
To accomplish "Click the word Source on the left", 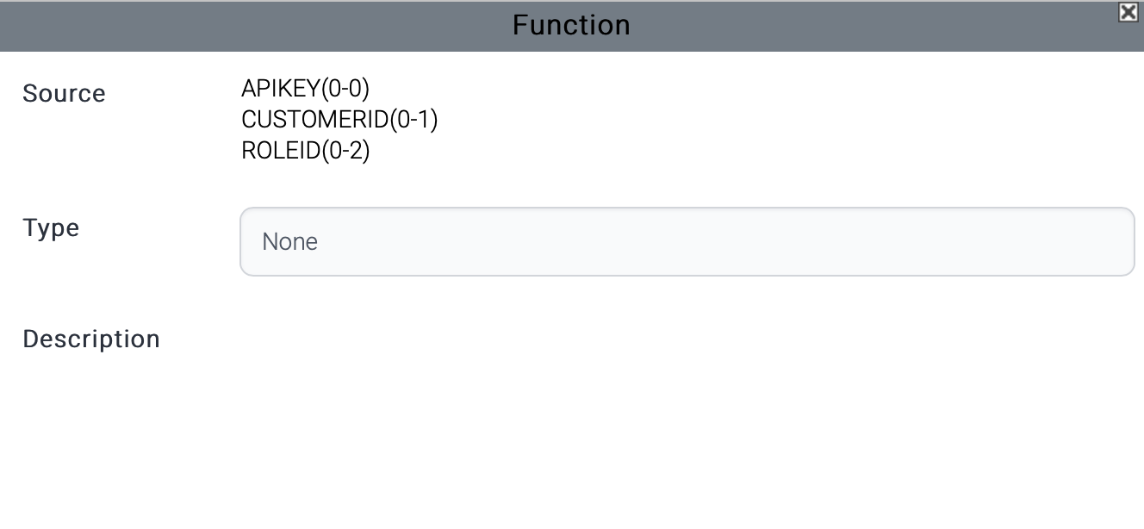I will click(64, 94).
